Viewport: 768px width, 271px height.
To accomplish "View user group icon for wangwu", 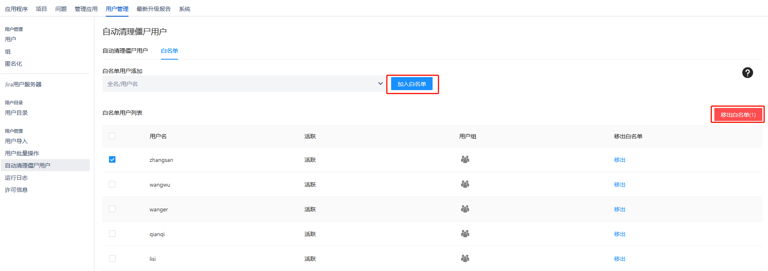I will click(465, 184).
